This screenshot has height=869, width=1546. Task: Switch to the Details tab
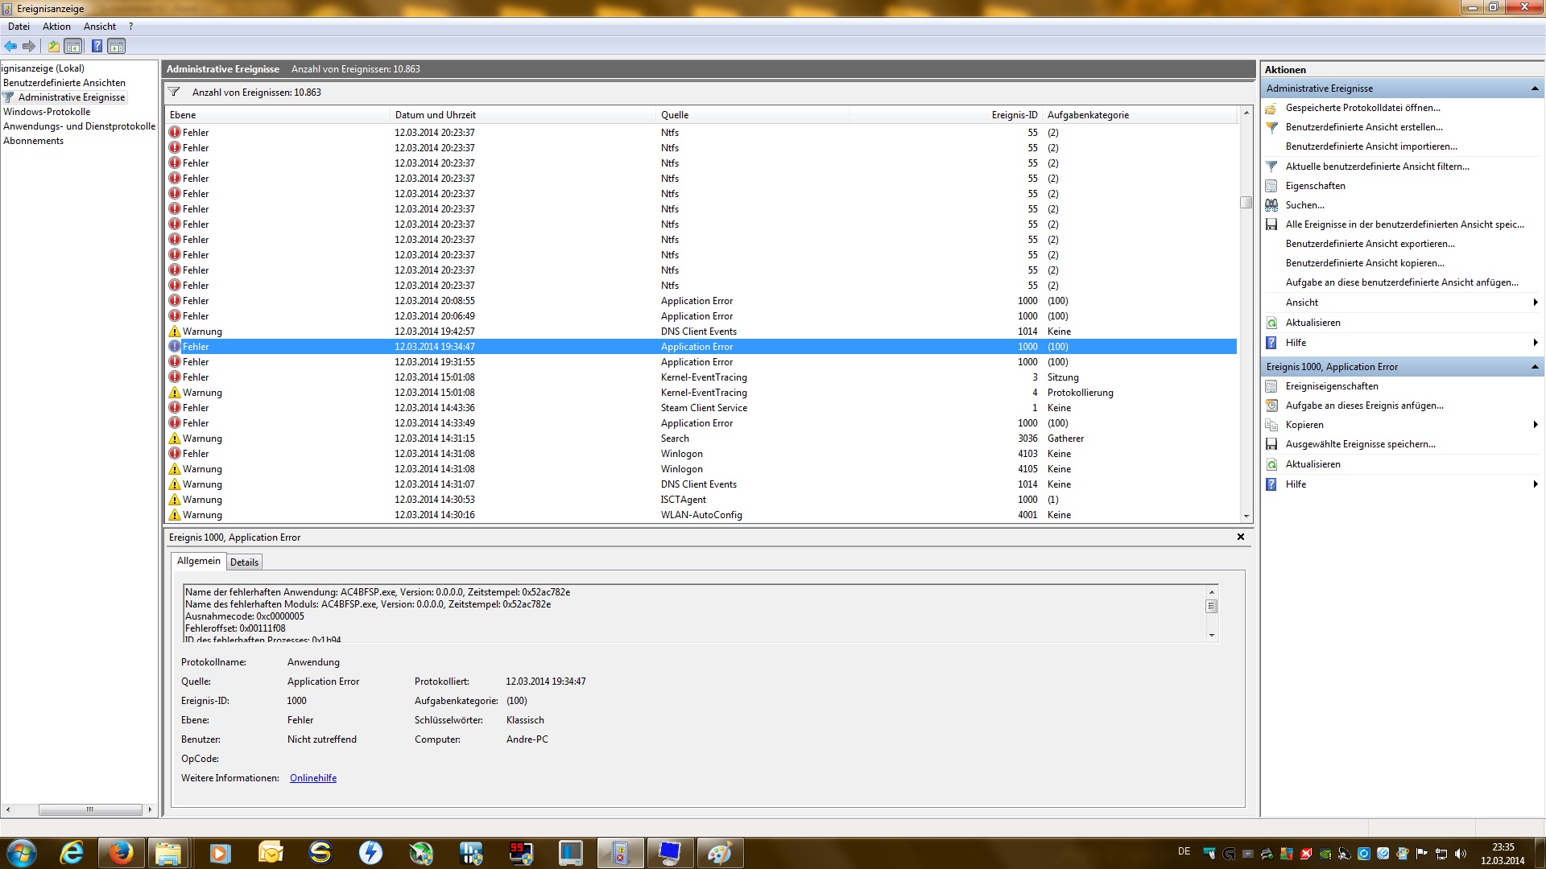point(244,562)
